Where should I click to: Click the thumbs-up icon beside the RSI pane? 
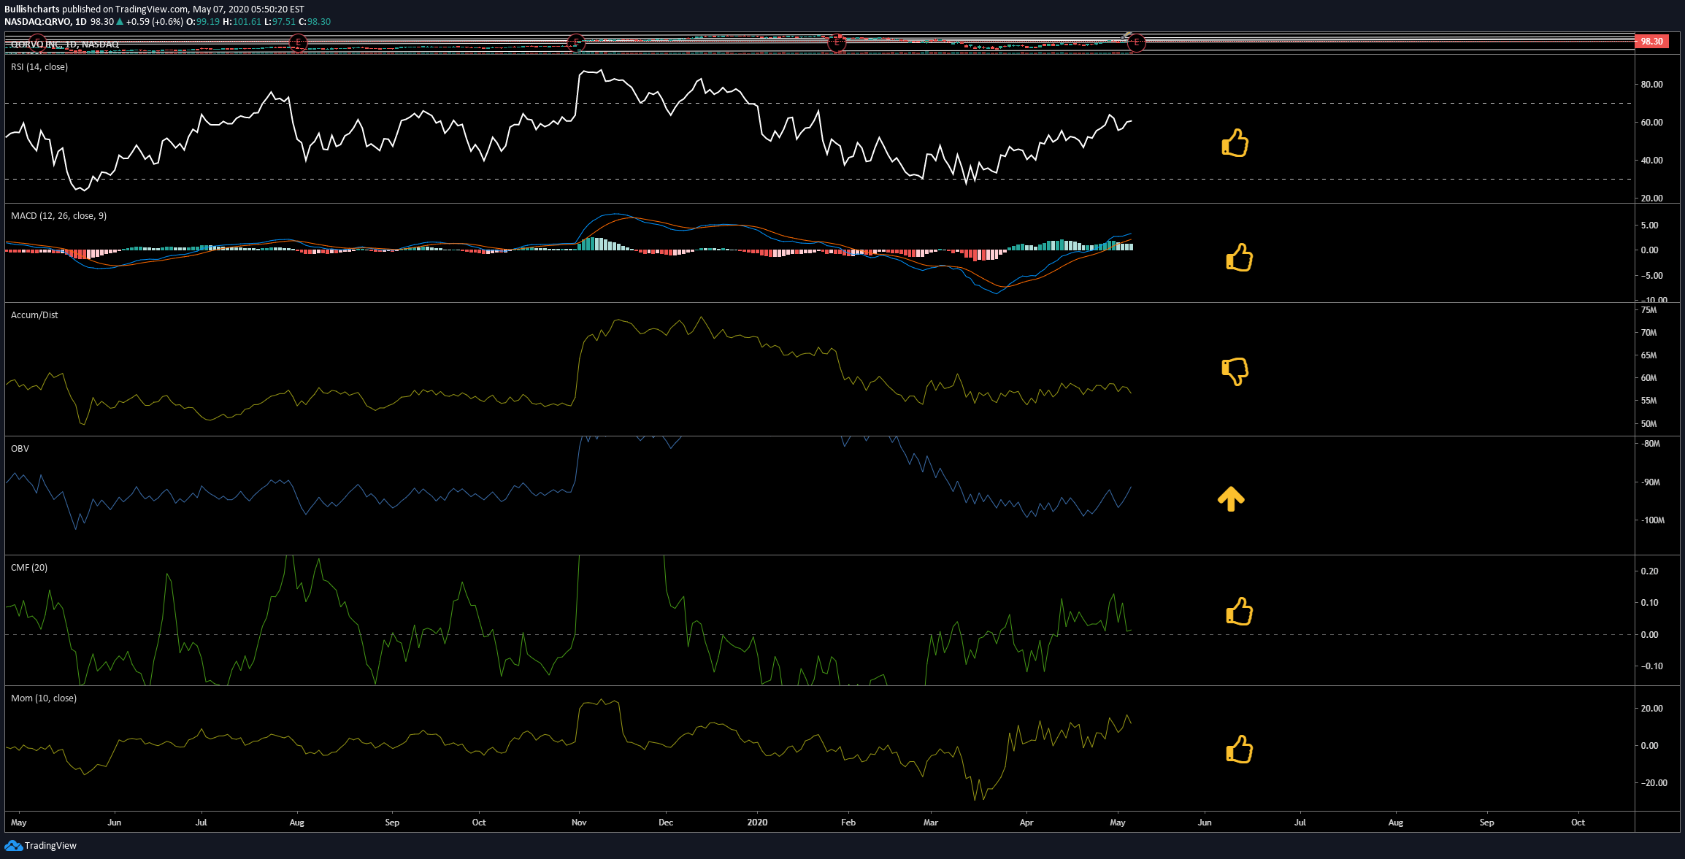pos(1235,143)
